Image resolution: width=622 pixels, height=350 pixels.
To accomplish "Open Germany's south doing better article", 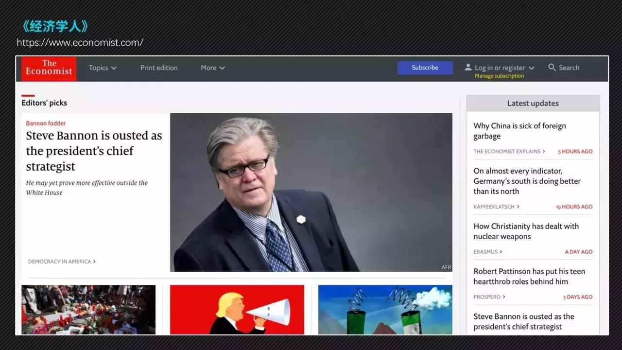I will (527, 181).
